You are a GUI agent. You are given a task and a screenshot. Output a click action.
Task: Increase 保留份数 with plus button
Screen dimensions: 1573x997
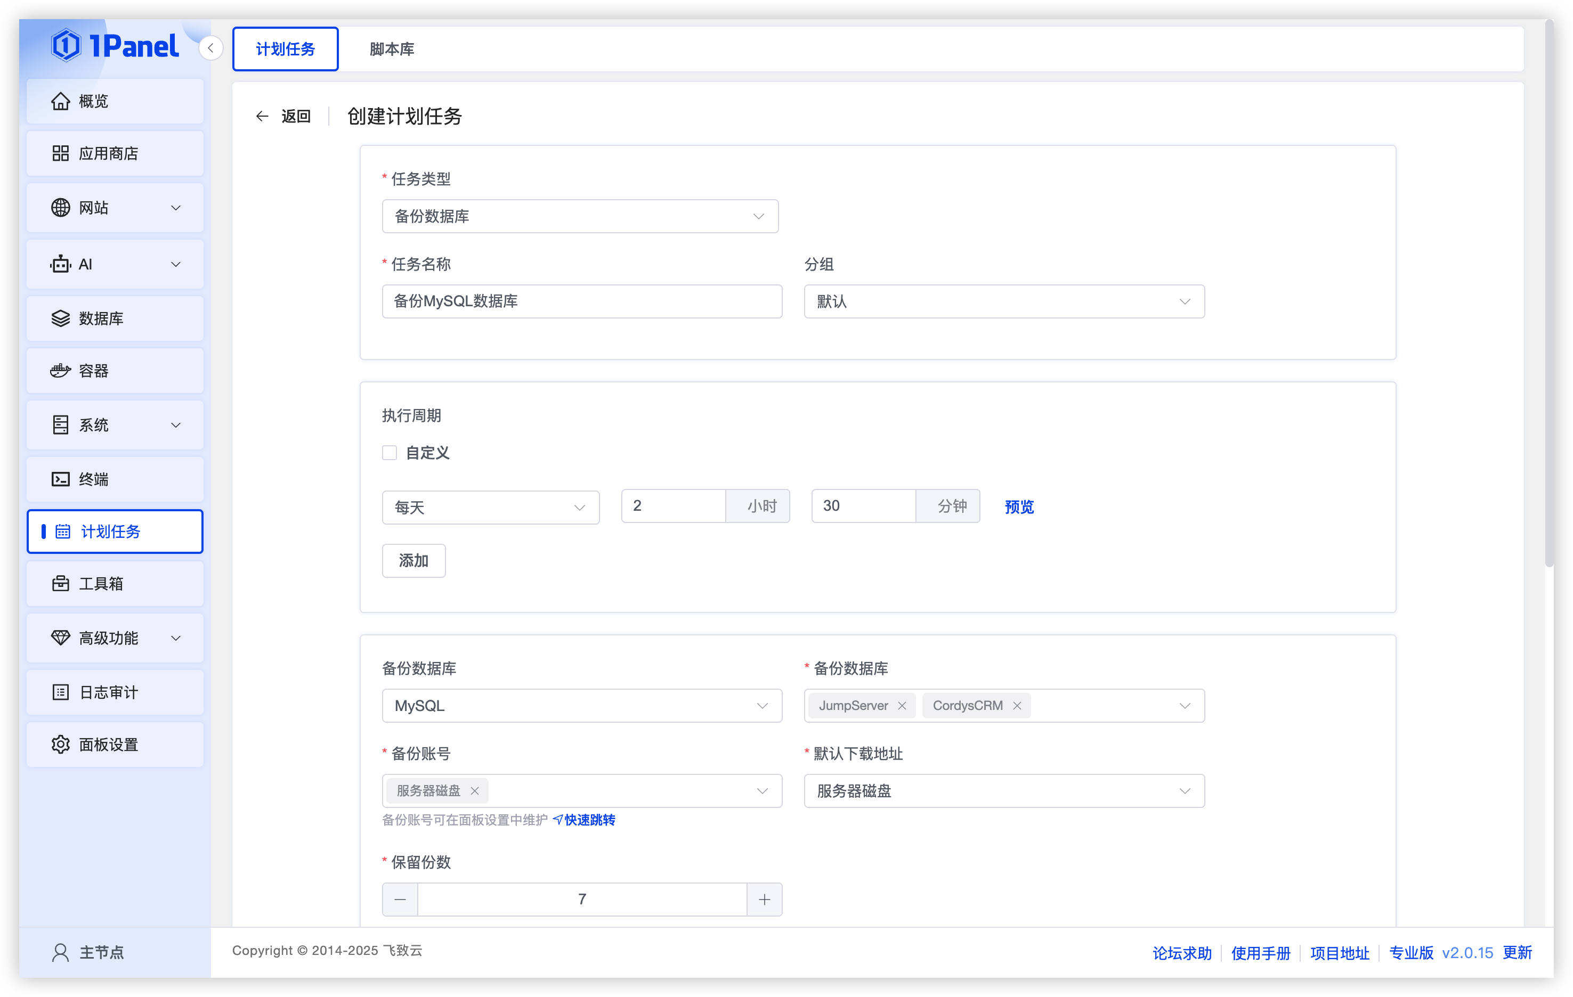[x=764, y=900]
